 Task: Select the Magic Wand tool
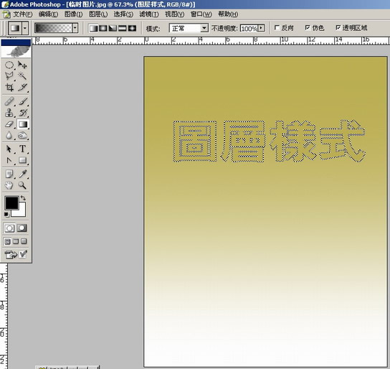tap(23, 76)
